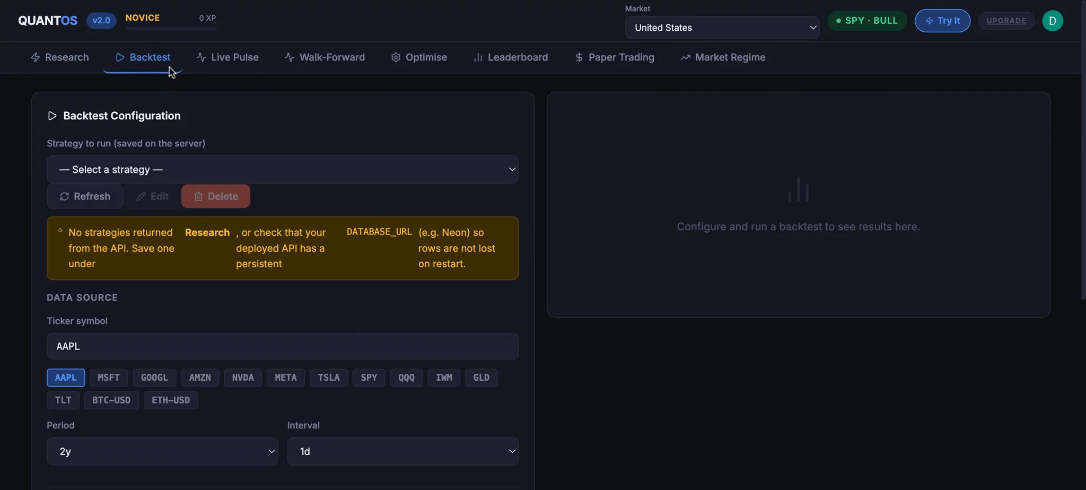
Task: Click the play icon beside Backtest Configuration
Action: 52,116
